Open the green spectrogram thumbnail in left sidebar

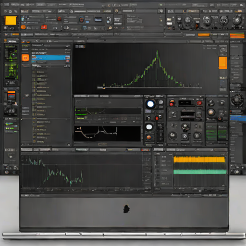point(11,62)
